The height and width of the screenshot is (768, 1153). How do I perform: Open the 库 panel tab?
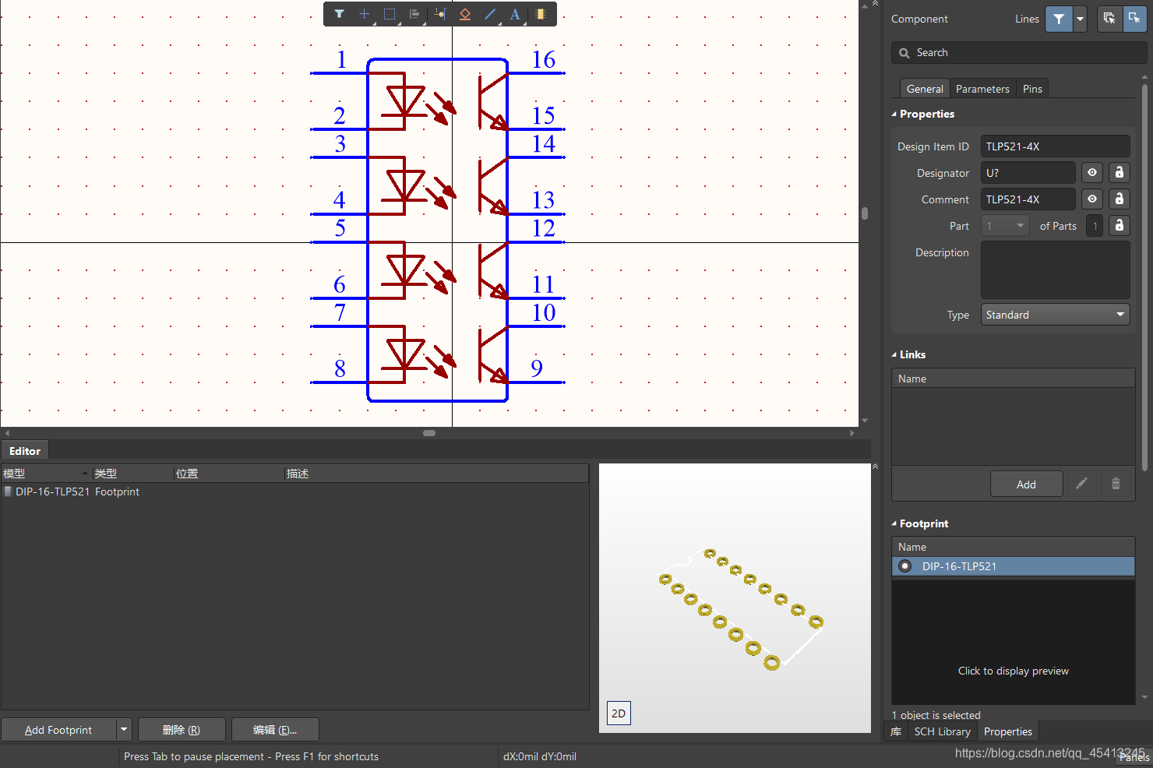coord(896,731)
